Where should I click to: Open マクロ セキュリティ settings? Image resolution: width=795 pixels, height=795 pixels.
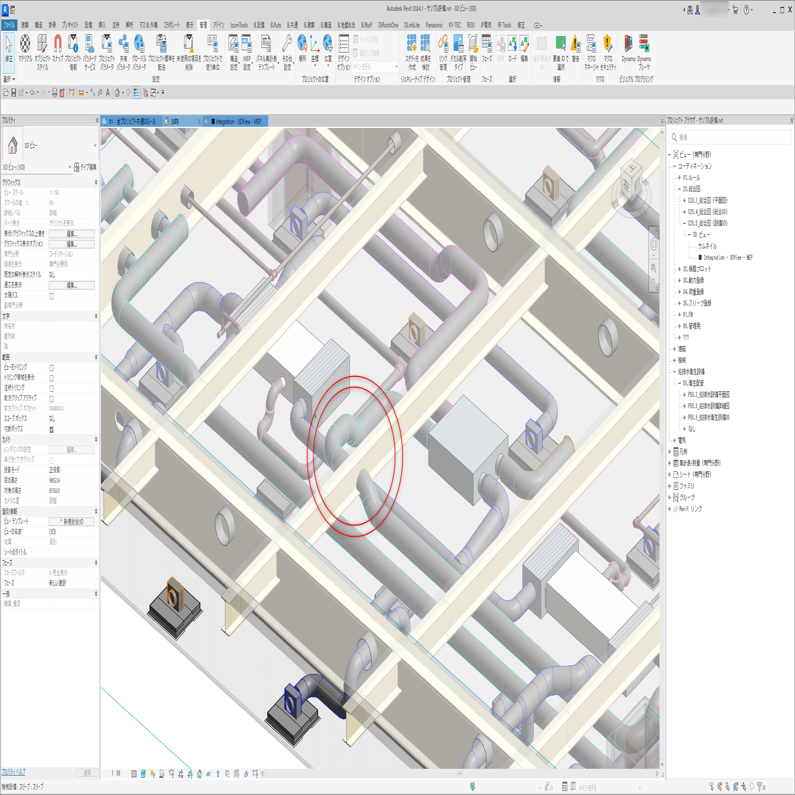point(608,52)
